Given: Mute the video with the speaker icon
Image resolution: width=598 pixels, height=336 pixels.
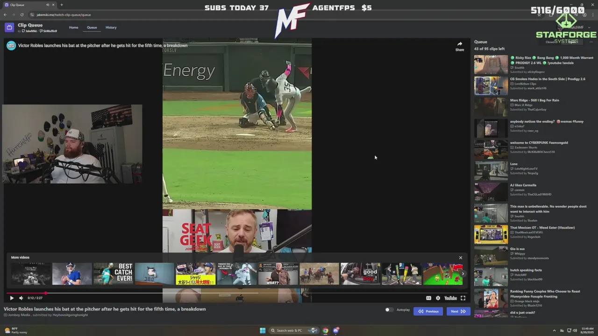Looking at the screenshot, I should [x=21, y=298].
